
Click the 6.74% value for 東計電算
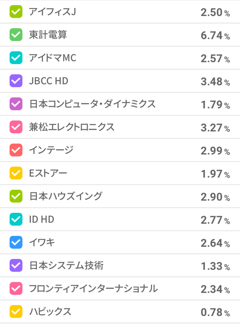(x=215, y=36)
